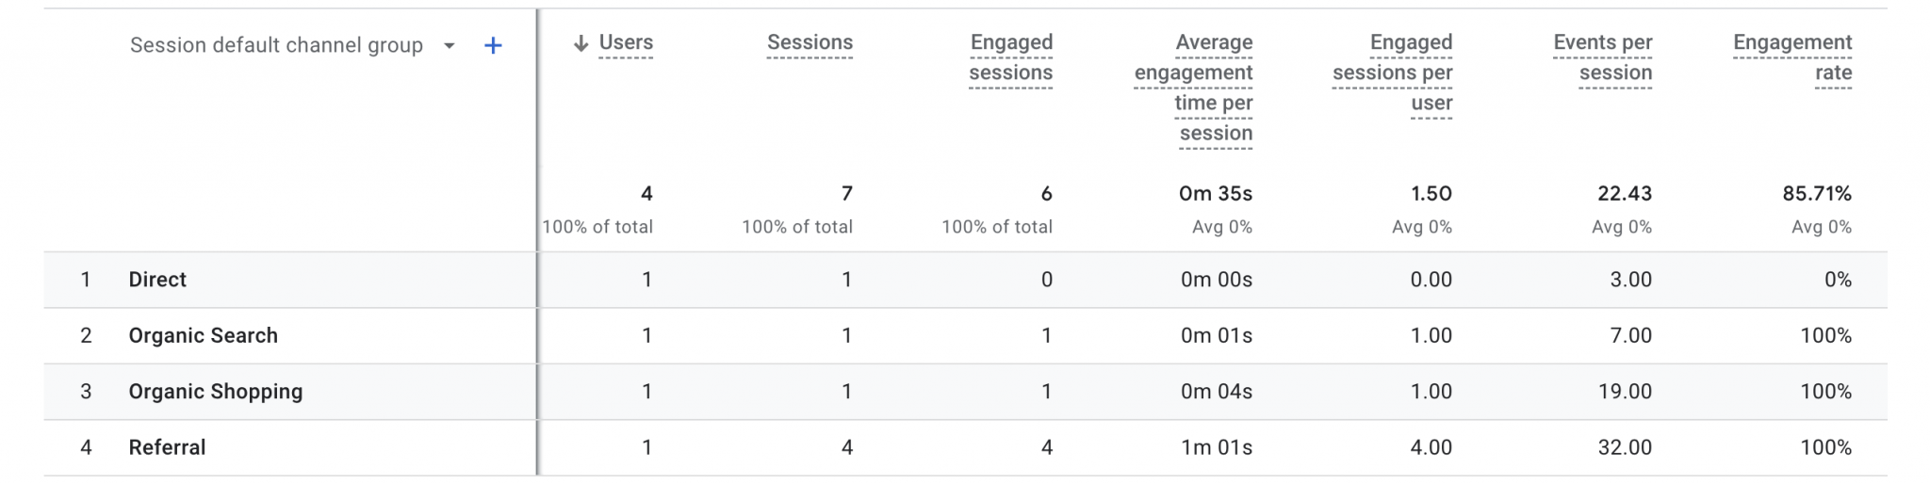
Task: Click Direct's 0% engagement rate cell
Action: tap(1838, 280)
